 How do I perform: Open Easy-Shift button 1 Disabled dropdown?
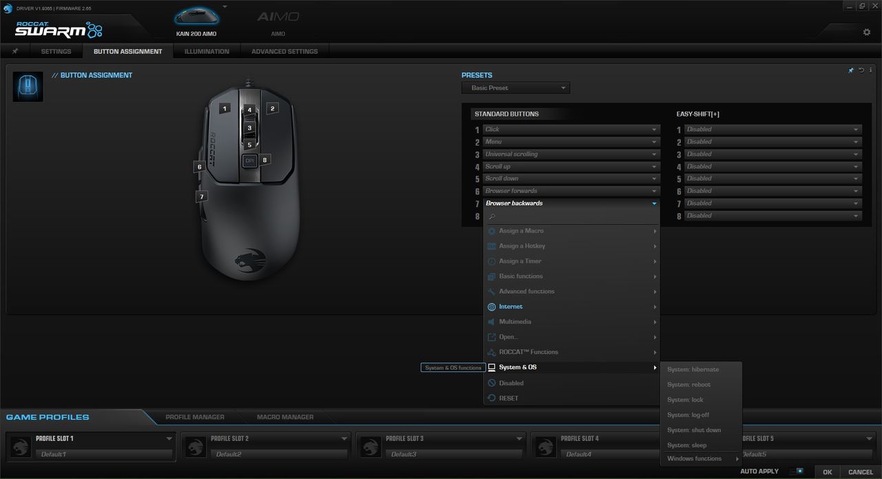(772, 130)
